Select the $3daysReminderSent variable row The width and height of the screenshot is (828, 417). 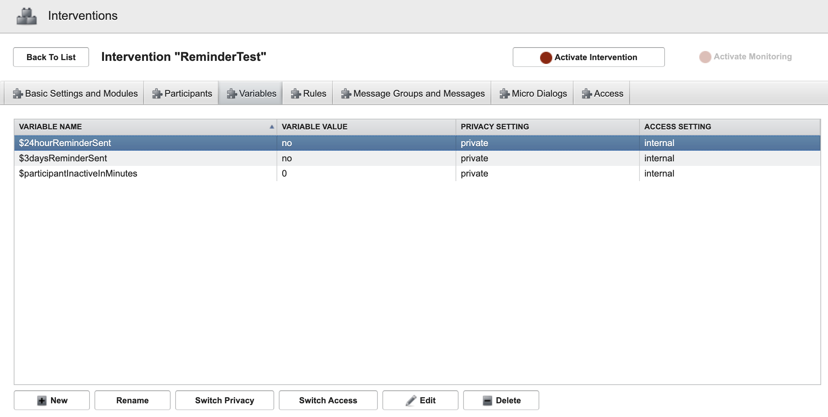(x=63, y=158)
